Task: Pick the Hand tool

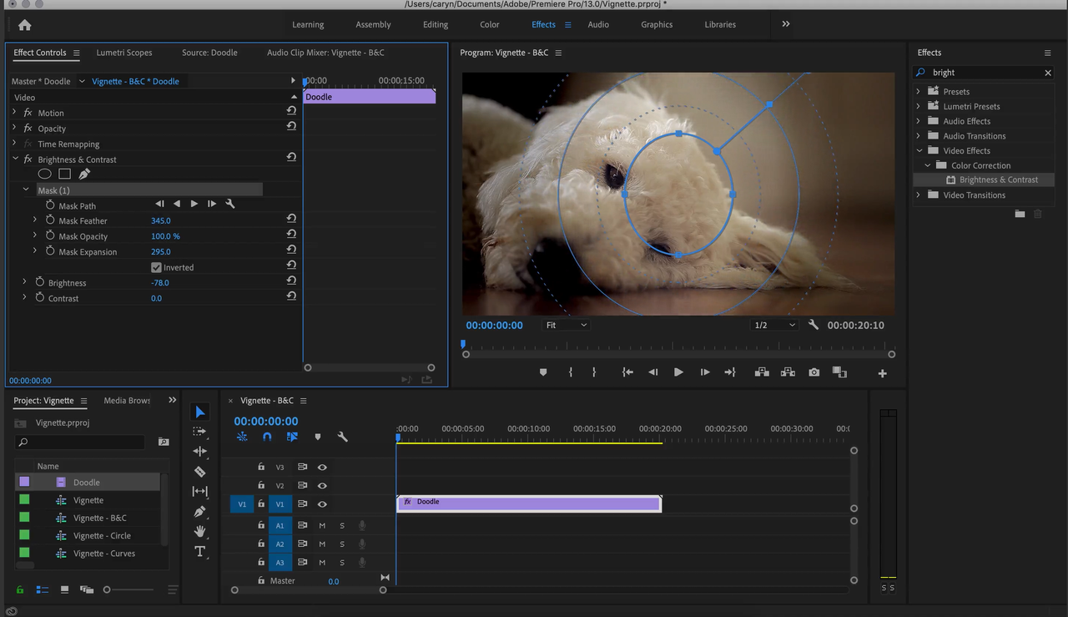Action: [199, 532]
